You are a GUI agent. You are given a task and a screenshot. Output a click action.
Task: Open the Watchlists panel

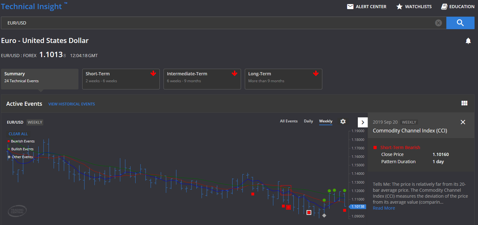pos(414,6)
